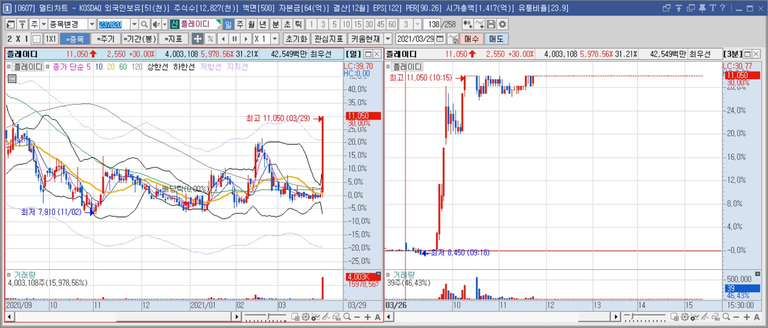Open the calendar date picker icon
Viewport: 768px width, 328px height.
[x=440, y=39]
